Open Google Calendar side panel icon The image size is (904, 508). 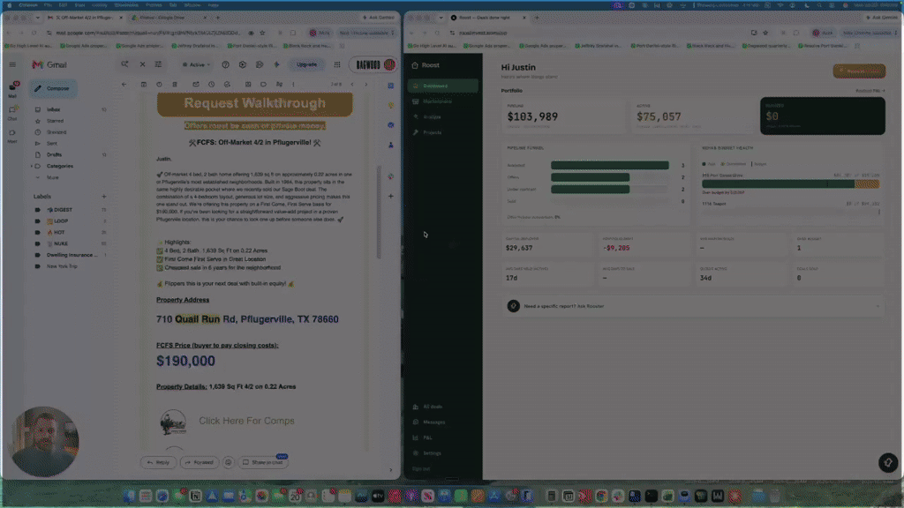click(x=391, y=86)
